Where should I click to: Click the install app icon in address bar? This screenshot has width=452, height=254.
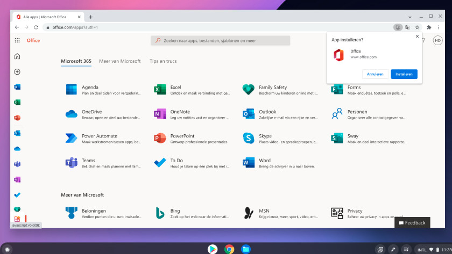[398, 27]
